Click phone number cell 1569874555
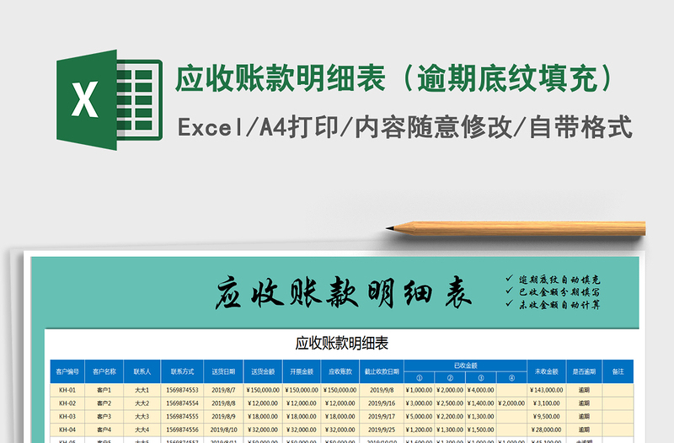Viewport: 674px width, 443px height. coord(182,416)
